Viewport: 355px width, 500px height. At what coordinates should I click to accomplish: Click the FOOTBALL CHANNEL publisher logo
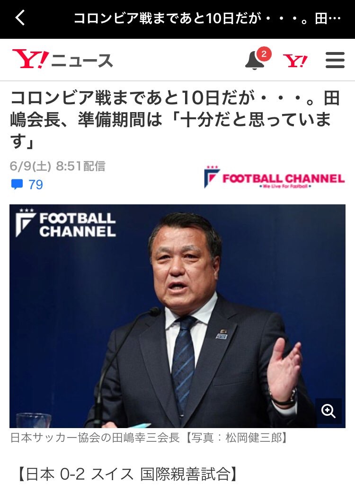[275, 177]
